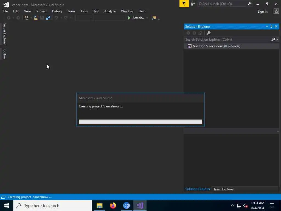281x211 pixels.
Task: Click the Redo toolbar icon
Action: [66, 18]
